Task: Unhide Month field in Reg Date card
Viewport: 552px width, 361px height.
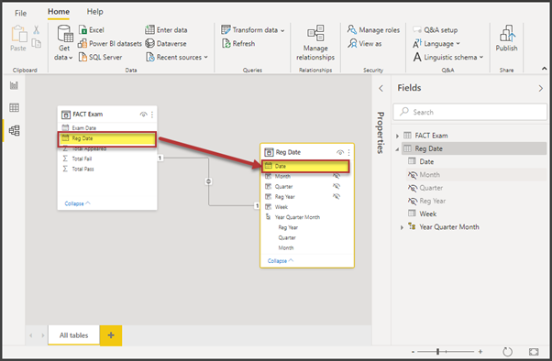Action: 337,176
